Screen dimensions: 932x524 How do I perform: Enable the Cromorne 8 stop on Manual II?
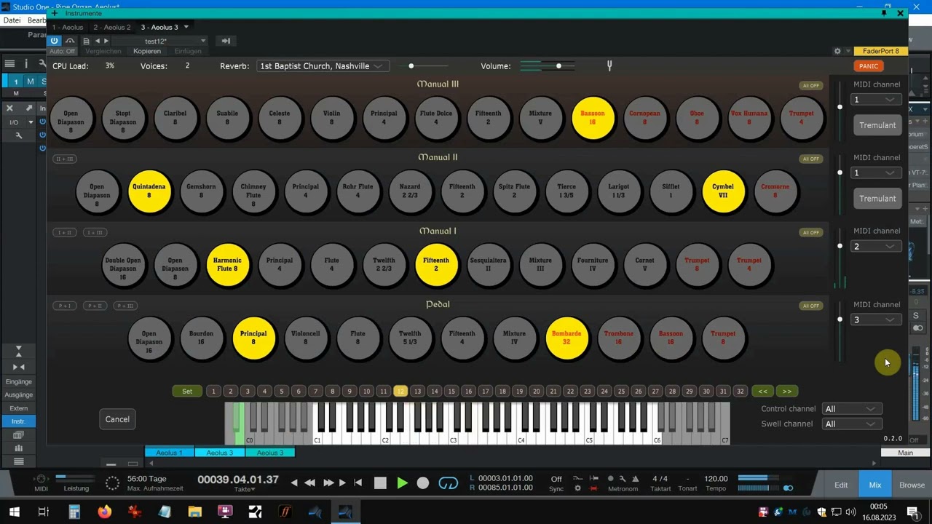click(x=775, y=191)
